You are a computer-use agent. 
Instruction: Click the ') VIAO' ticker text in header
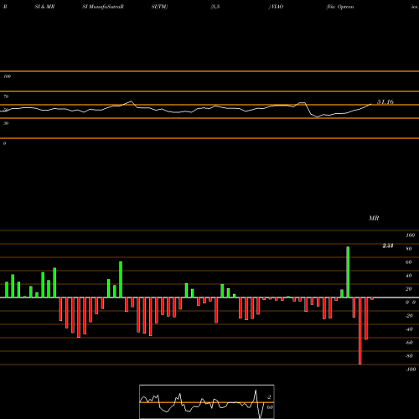[x=276, y=7]
